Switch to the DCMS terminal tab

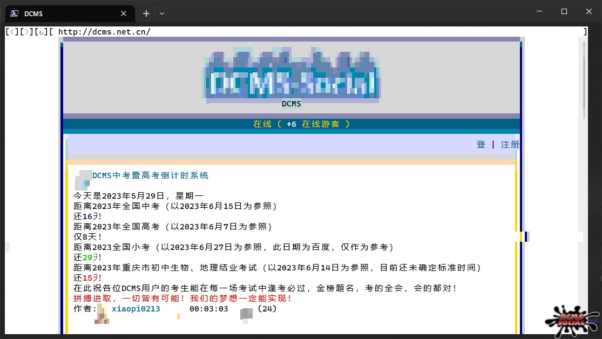click(59, 13)
